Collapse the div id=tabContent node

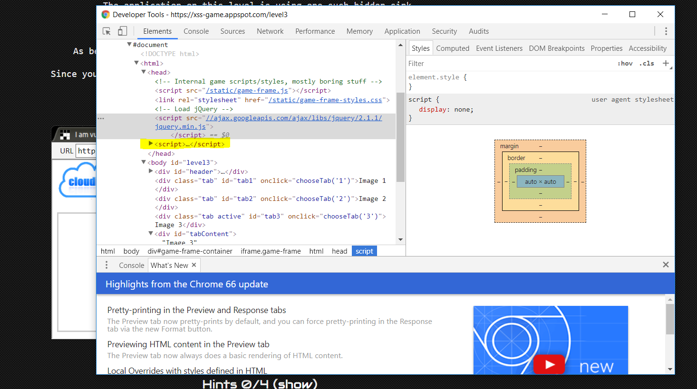point(151,233)
